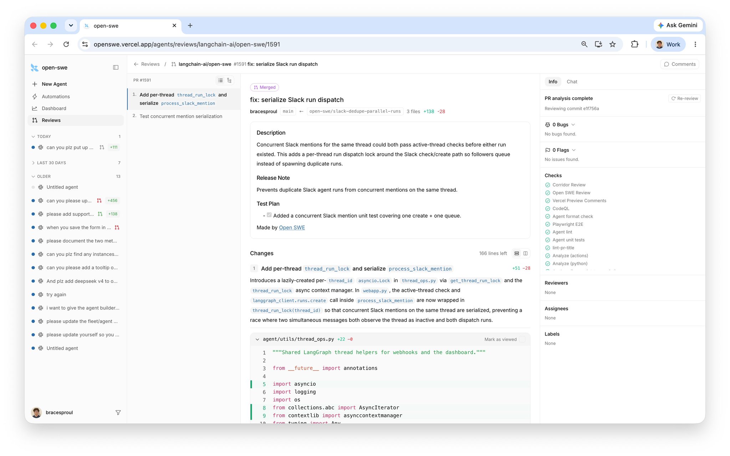The image size is (730, 456).
Task: Click the flag icon beside 0 Flags
Action: pyautogui.click(x=547, y=150)
